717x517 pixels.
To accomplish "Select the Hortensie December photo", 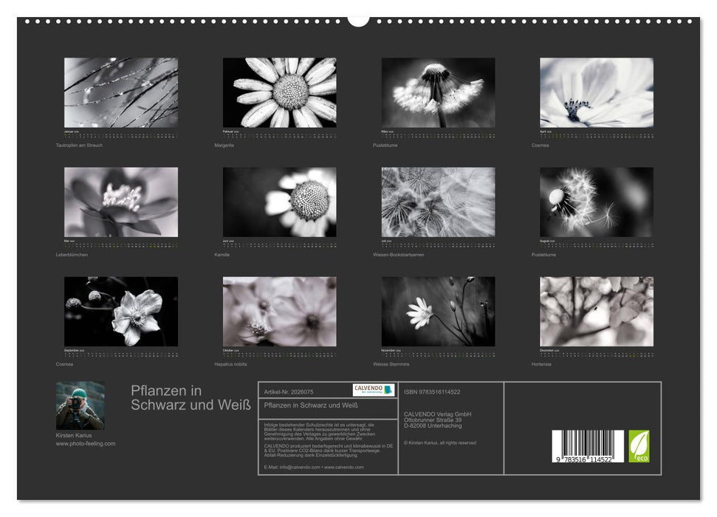I will (596, 311).
